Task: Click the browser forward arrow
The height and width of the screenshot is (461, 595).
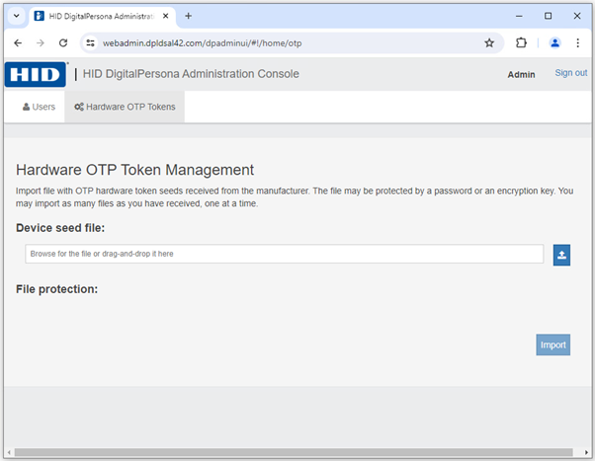Action: 41,43
